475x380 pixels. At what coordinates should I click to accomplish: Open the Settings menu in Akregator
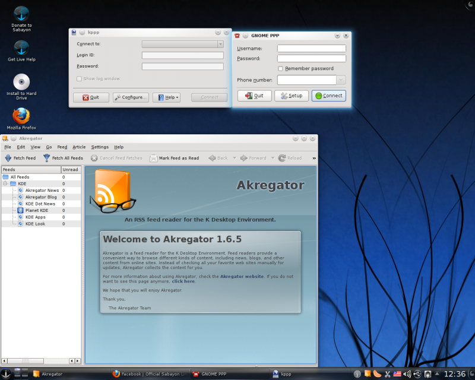(x=100, y=147)
